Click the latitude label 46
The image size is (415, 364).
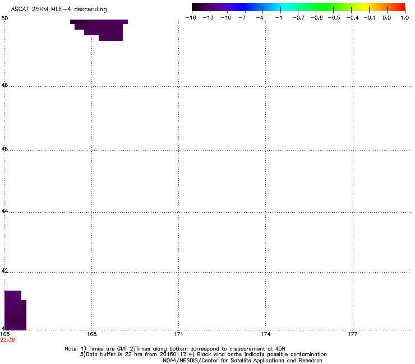click(4, 149)
